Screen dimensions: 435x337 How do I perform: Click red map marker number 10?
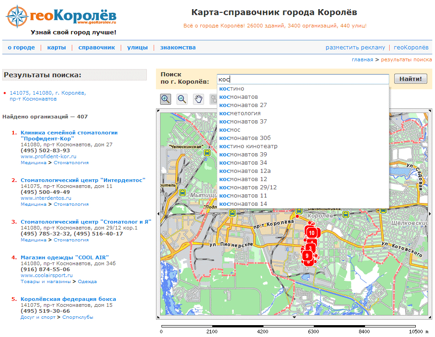pyautogui.click(x=312, y=233)
